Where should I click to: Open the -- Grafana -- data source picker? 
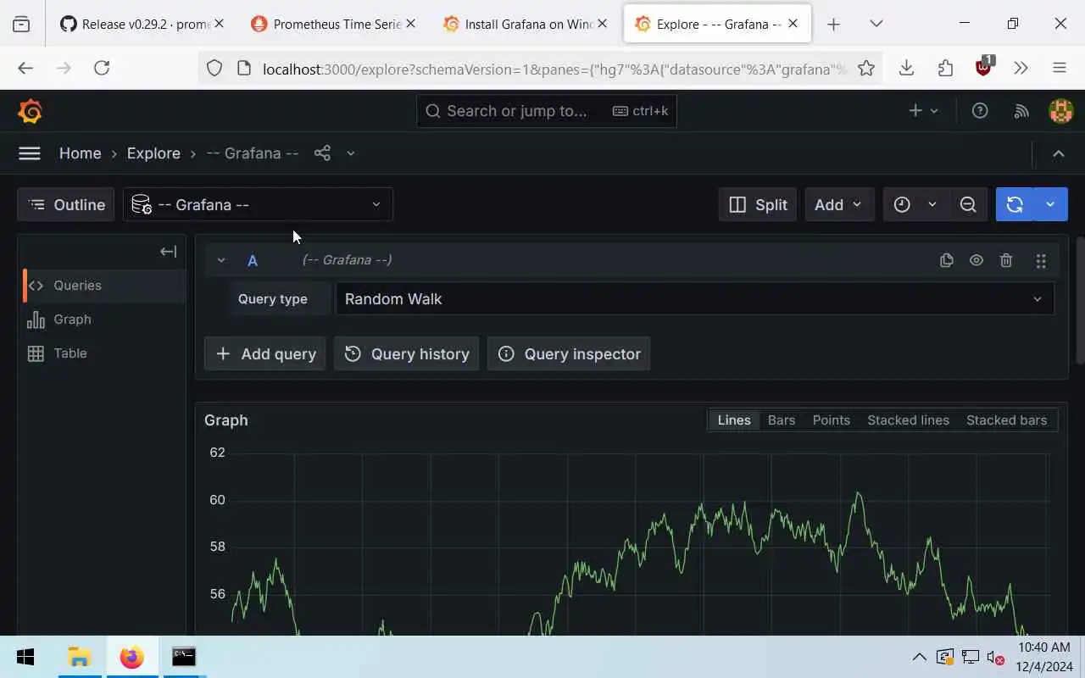[x=258, y=204]
